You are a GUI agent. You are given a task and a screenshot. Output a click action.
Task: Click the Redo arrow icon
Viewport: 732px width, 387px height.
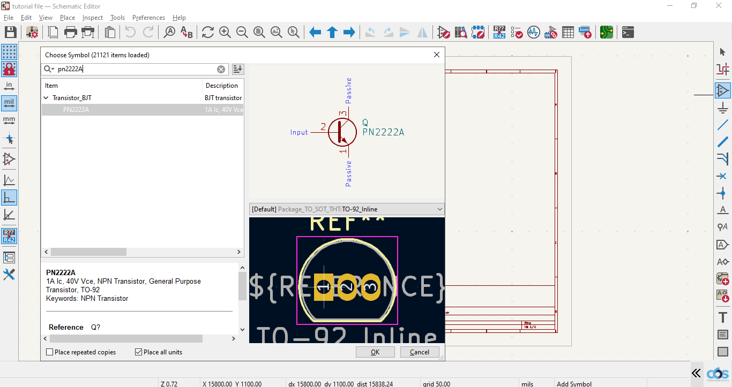[x=148, y=32]
